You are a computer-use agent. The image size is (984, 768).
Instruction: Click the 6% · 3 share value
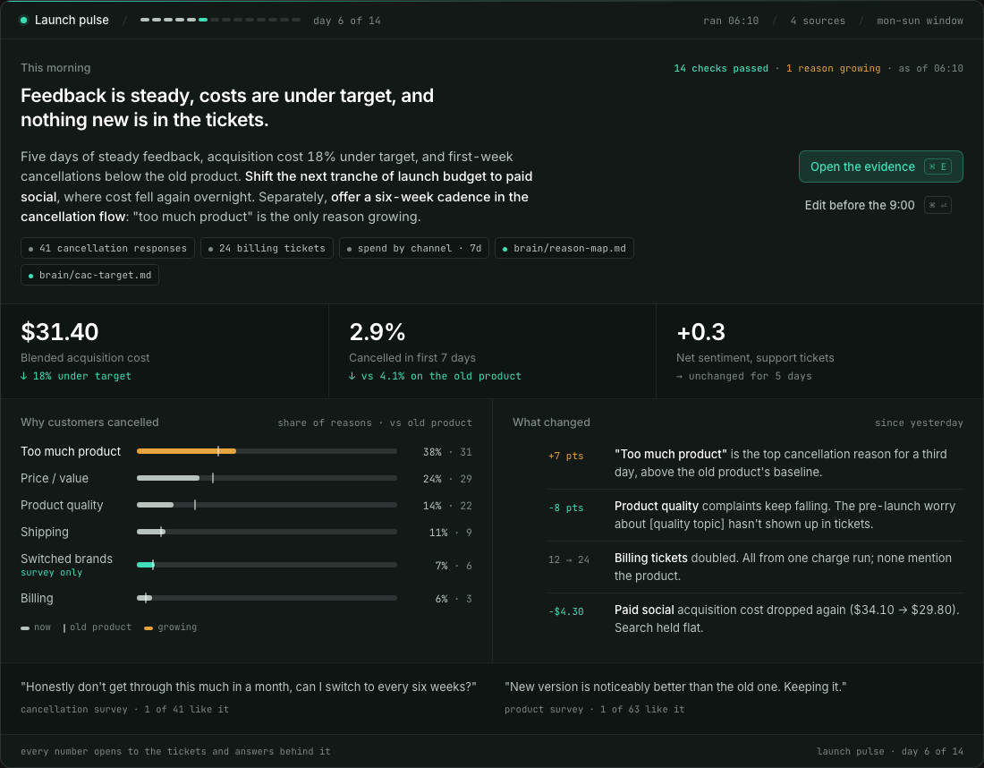click(454, 599)
